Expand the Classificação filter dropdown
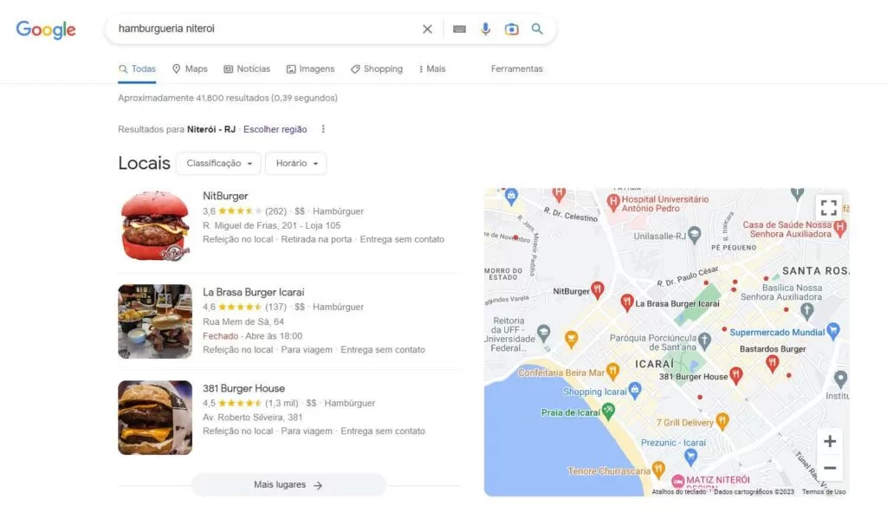Viewport: 887px width, 519px height. (x=218, y=163)
